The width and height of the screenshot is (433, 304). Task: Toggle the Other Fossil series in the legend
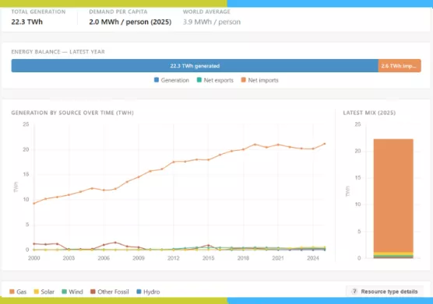click(x=110, y=292)
